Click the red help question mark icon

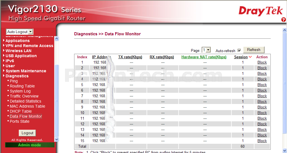283,20
